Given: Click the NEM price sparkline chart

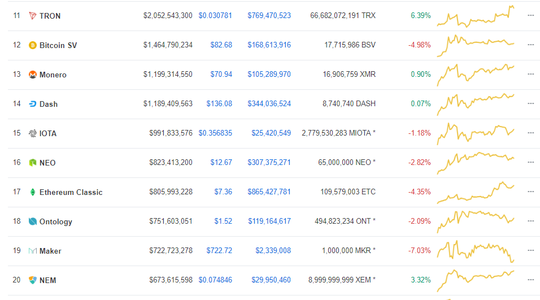Looking at the screenshot, I should coord(476,281).
